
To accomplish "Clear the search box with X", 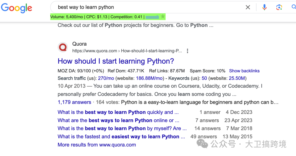I will (x=248, y=7).
